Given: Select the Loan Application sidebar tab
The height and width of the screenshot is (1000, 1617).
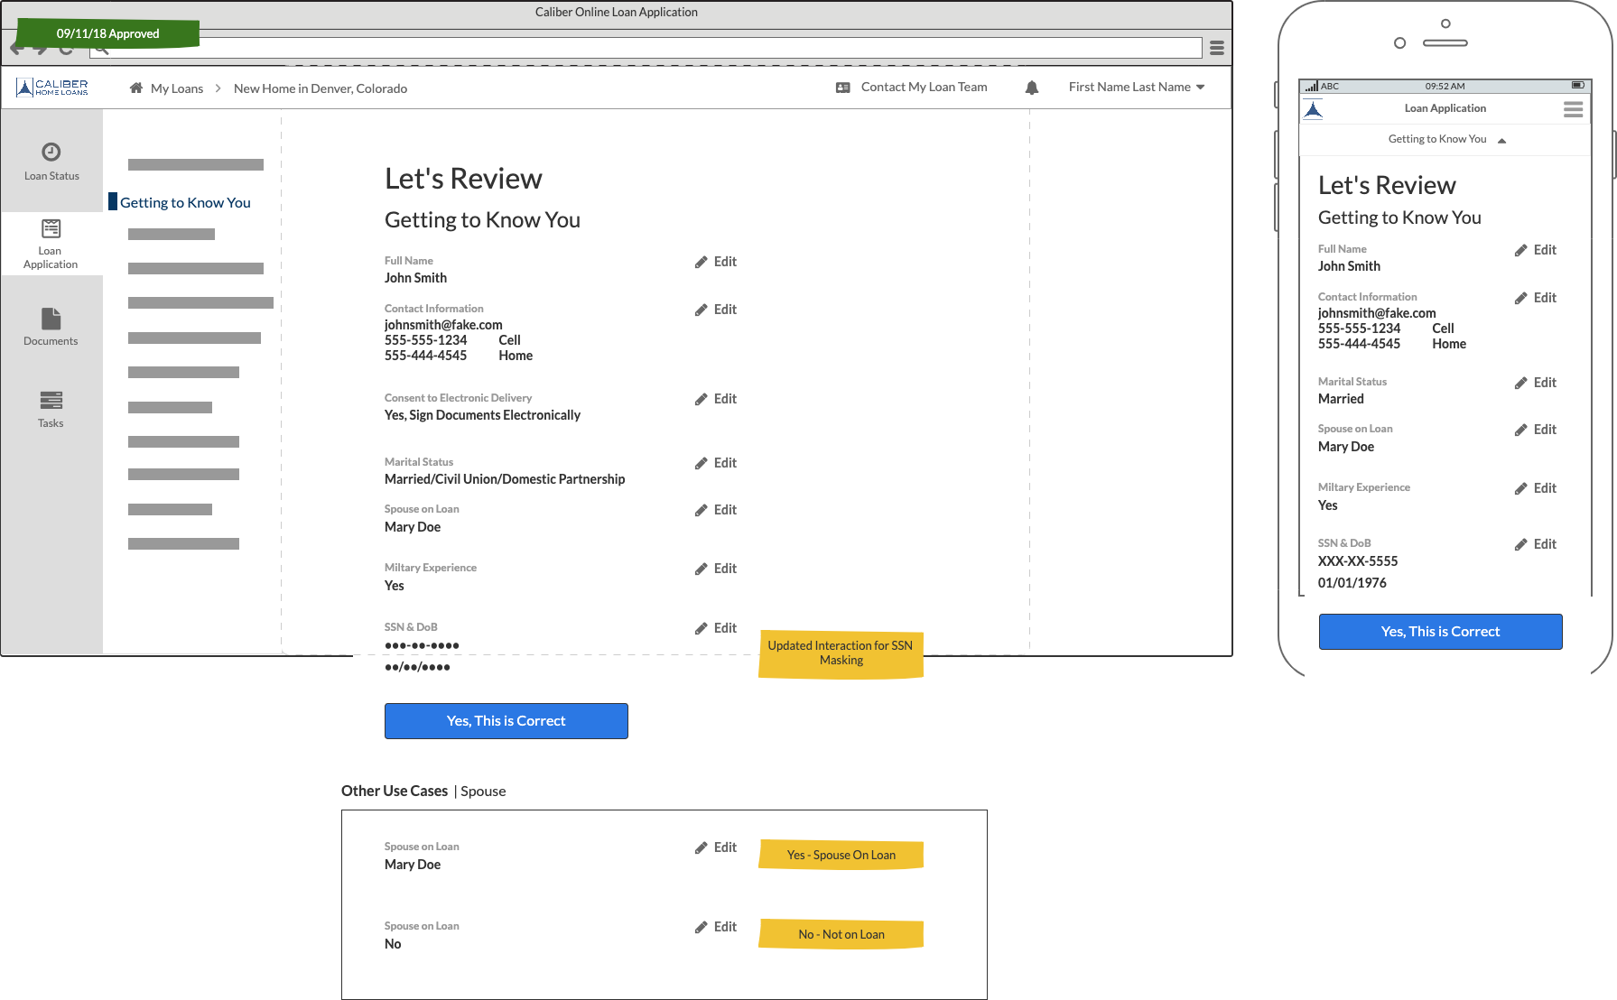Looking at the screenshot, I should (x=51, y=244).
